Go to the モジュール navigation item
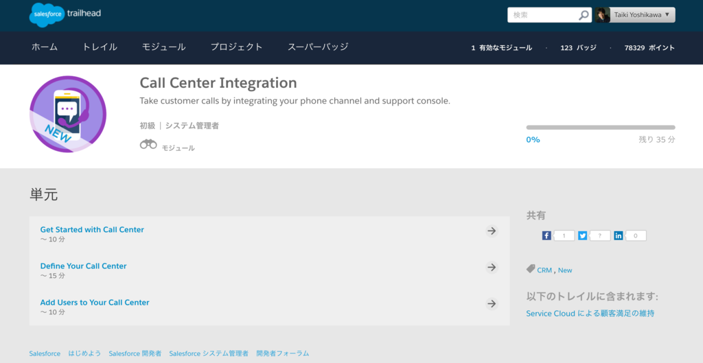Viewport: 703px width, 363px height. coord(163,47)
